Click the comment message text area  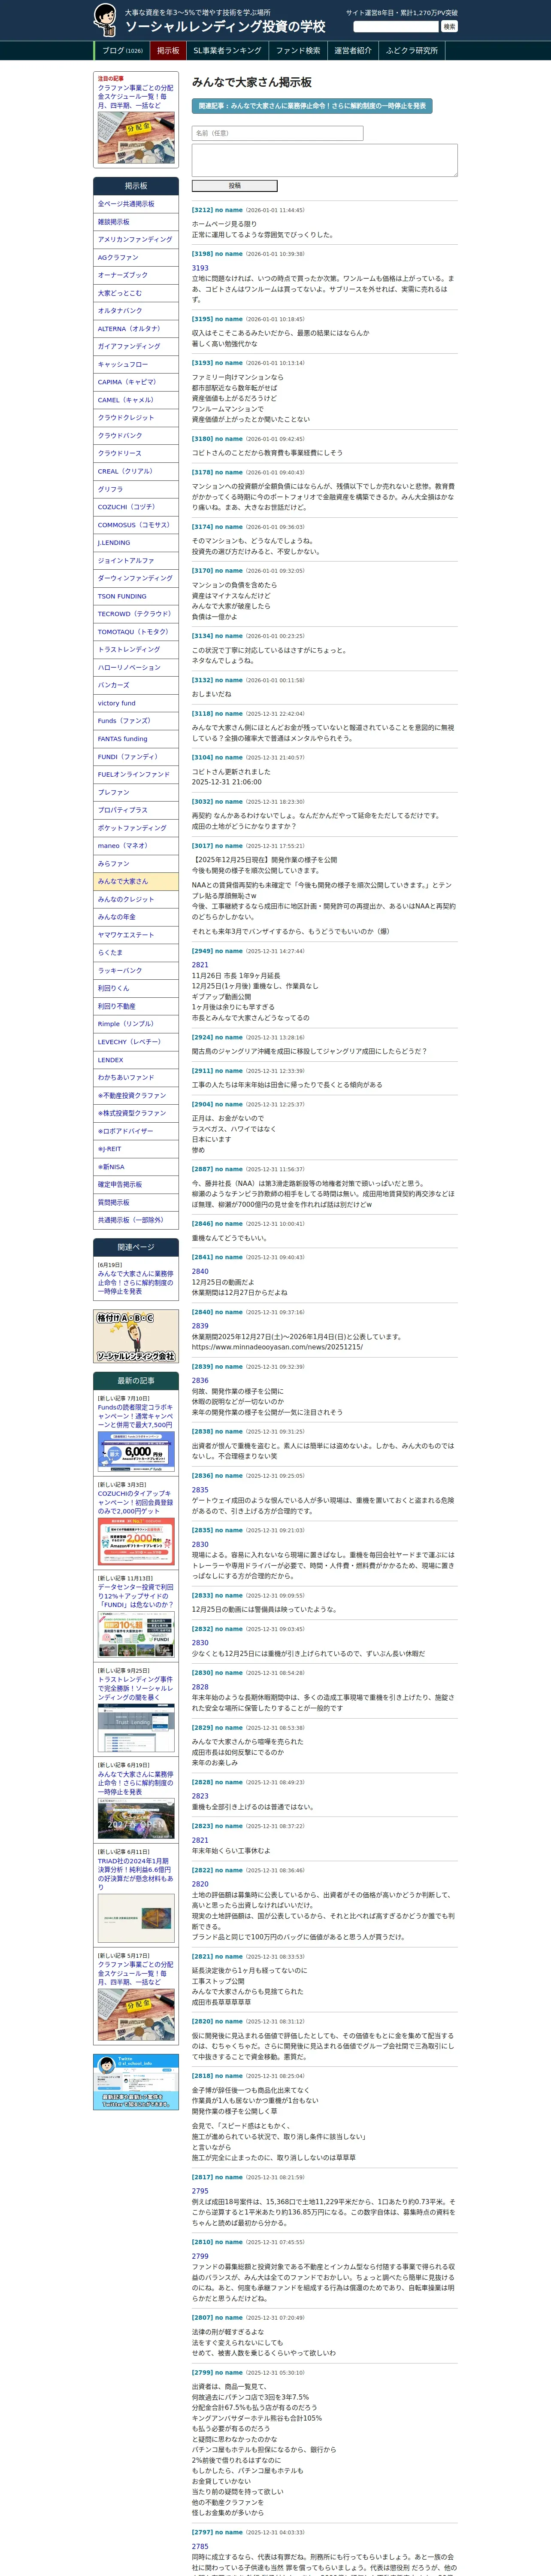tap(324, 160)
